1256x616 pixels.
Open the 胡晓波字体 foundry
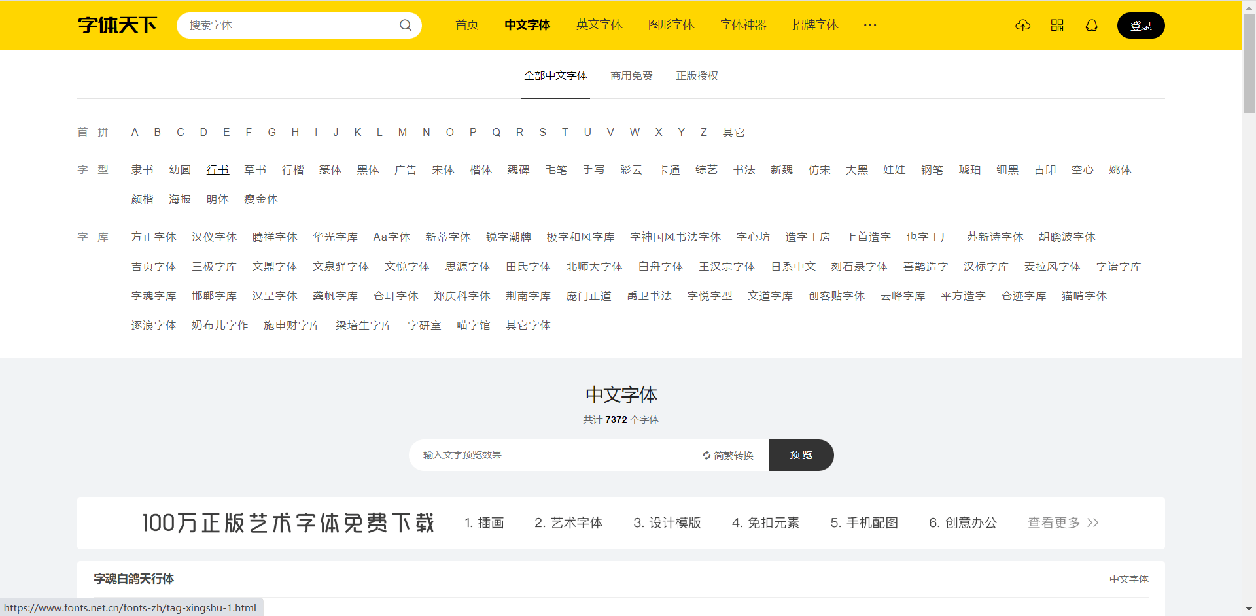point(1067,237)
